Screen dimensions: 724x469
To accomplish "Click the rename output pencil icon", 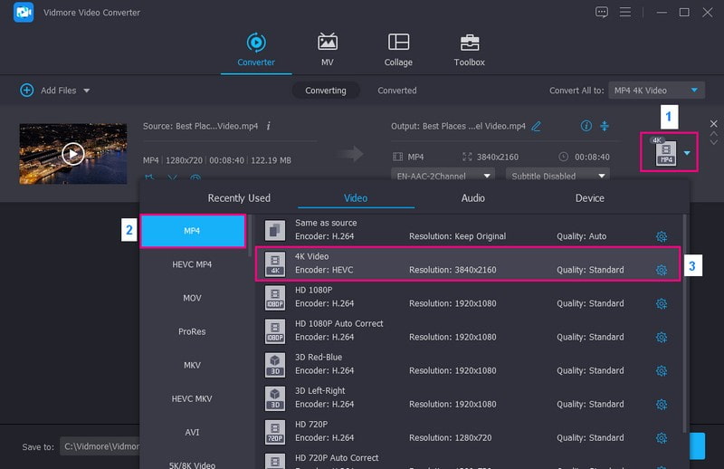I will coord(537,126).
